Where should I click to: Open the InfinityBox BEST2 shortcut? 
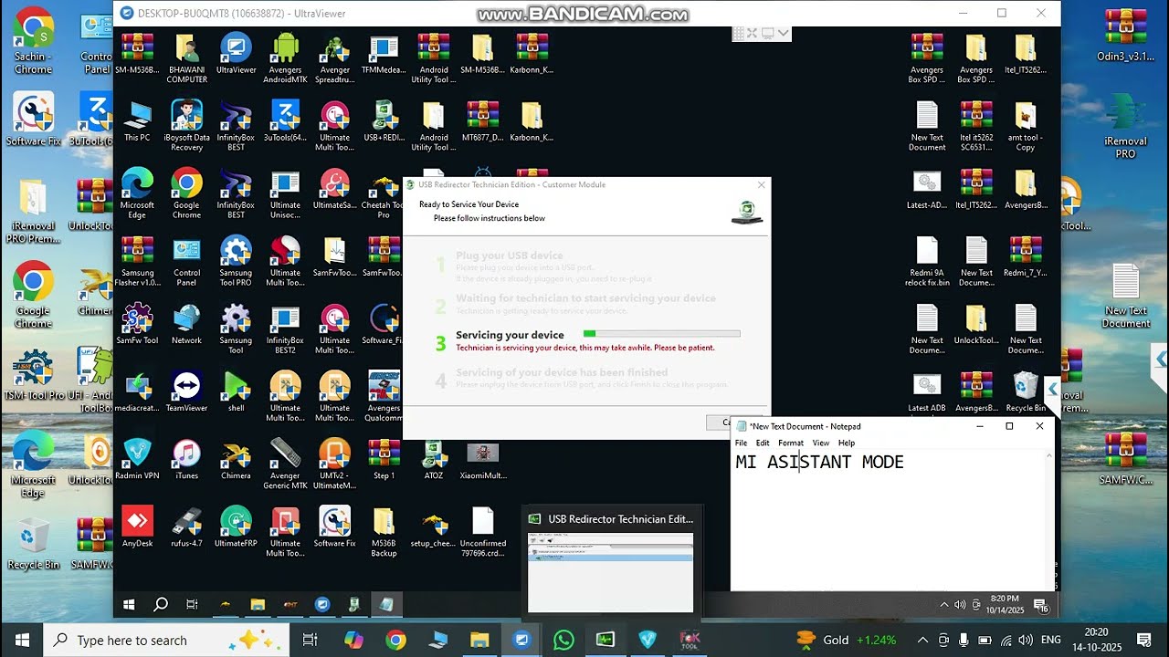pyautogui.click(x=285, y=328)
